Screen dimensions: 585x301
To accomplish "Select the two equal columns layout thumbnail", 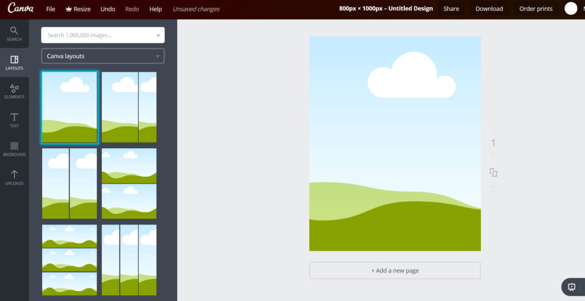I will 69,184.
